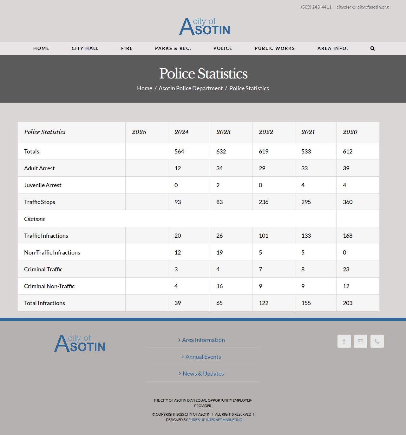The image size is (406, 435).
Task: Select the 203 Total Infractions value
Action: tap(348, 303)
